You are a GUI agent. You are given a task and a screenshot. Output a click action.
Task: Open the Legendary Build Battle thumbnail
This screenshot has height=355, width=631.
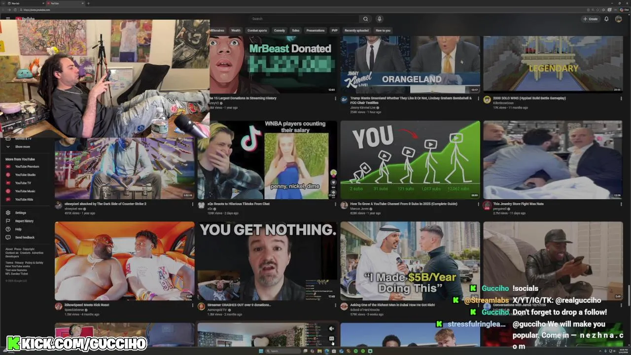point(553,64)
